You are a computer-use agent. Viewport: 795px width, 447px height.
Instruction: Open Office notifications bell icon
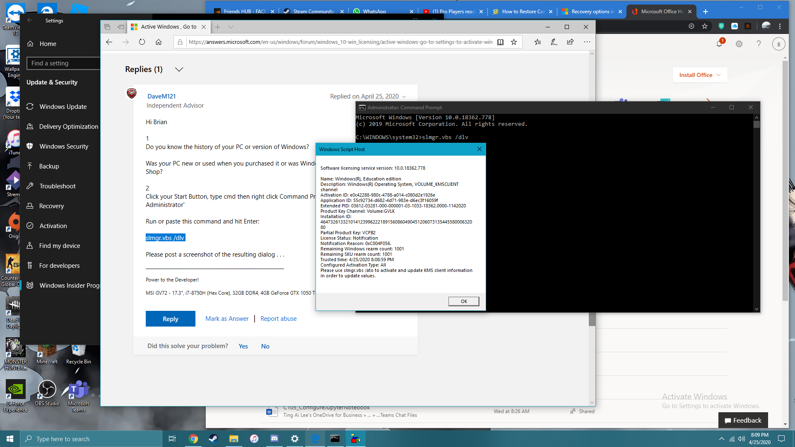(719, 43)
